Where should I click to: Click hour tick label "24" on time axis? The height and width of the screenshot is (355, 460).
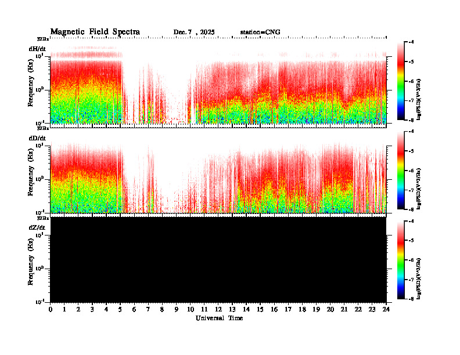coord(386,309)
